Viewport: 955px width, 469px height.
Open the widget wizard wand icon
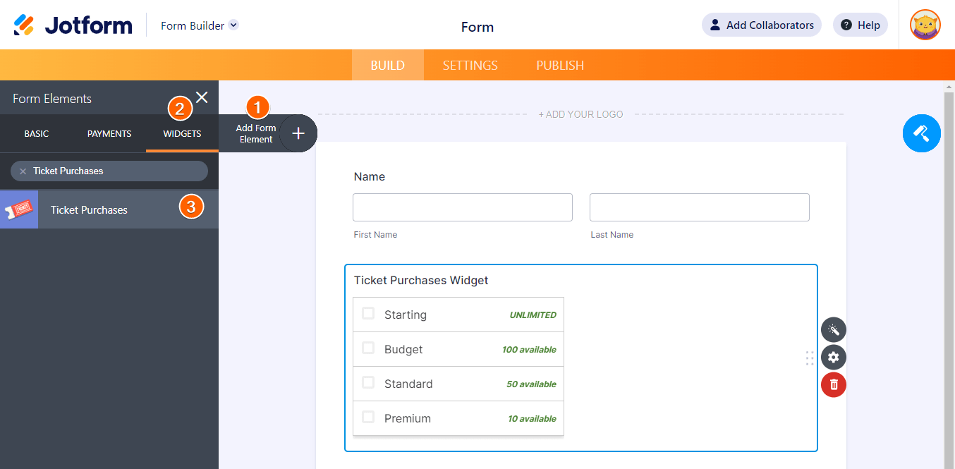click(x=833, y=330)
